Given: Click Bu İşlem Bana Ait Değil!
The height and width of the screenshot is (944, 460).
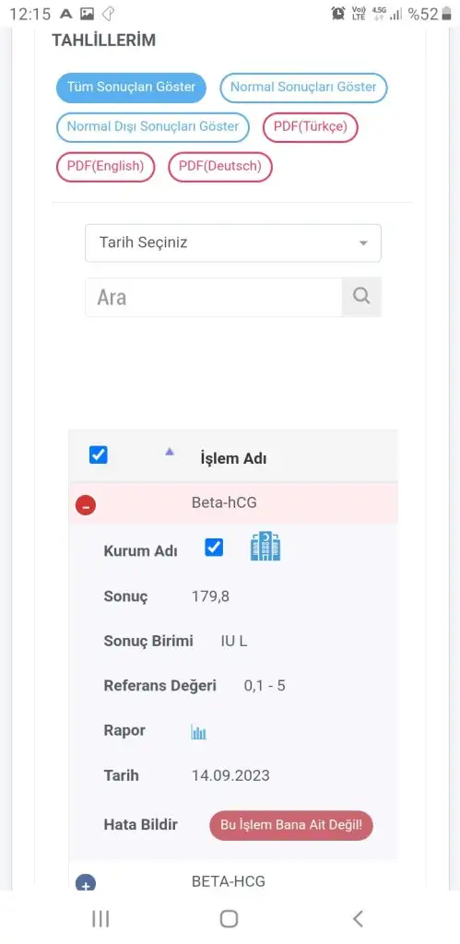Looking at the screenshot, I should point(291,825).
